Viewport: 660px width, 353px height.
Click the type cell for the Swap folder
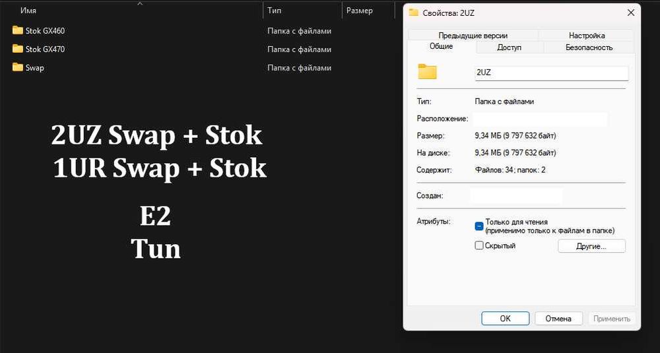tap(299, 68)
